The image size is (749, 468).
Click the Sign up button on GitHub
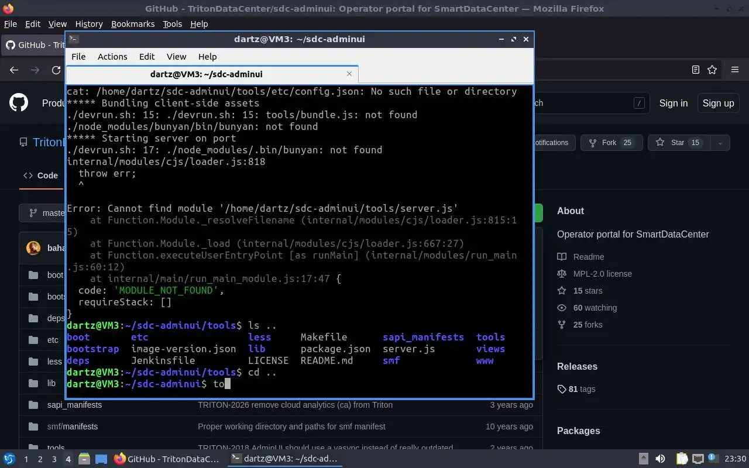pyautogui.click(x=718, y=103)
